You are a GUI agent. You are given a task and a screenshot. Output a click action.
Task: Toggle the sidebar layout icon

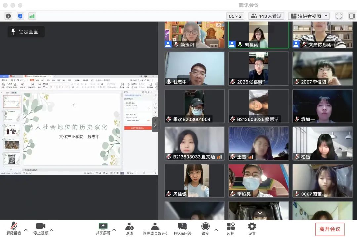[352, 16]
